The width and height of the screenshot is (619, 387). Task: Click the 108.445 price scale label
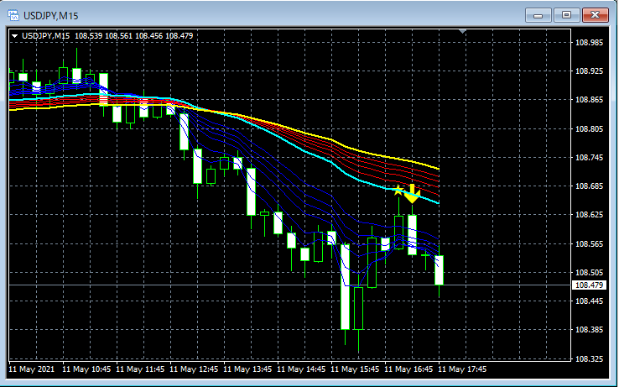[x=589, y=301]
